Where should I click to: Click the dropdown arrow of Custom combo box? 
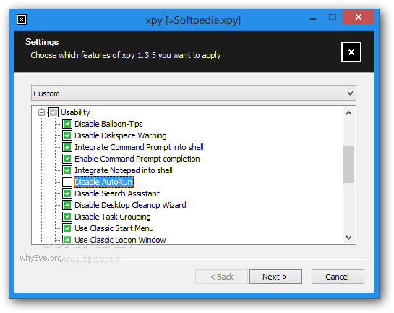(350, 93)
